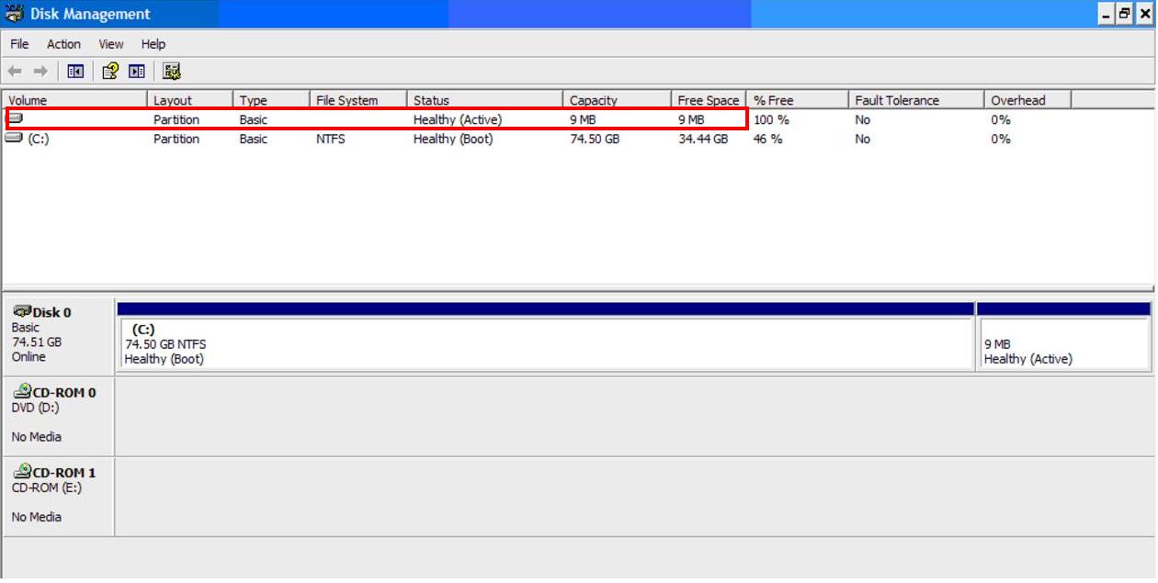Screen dimensions: 1158x583
Task: Open the Help question-mark toolbar icon
Action: click(x=110, y=72)
